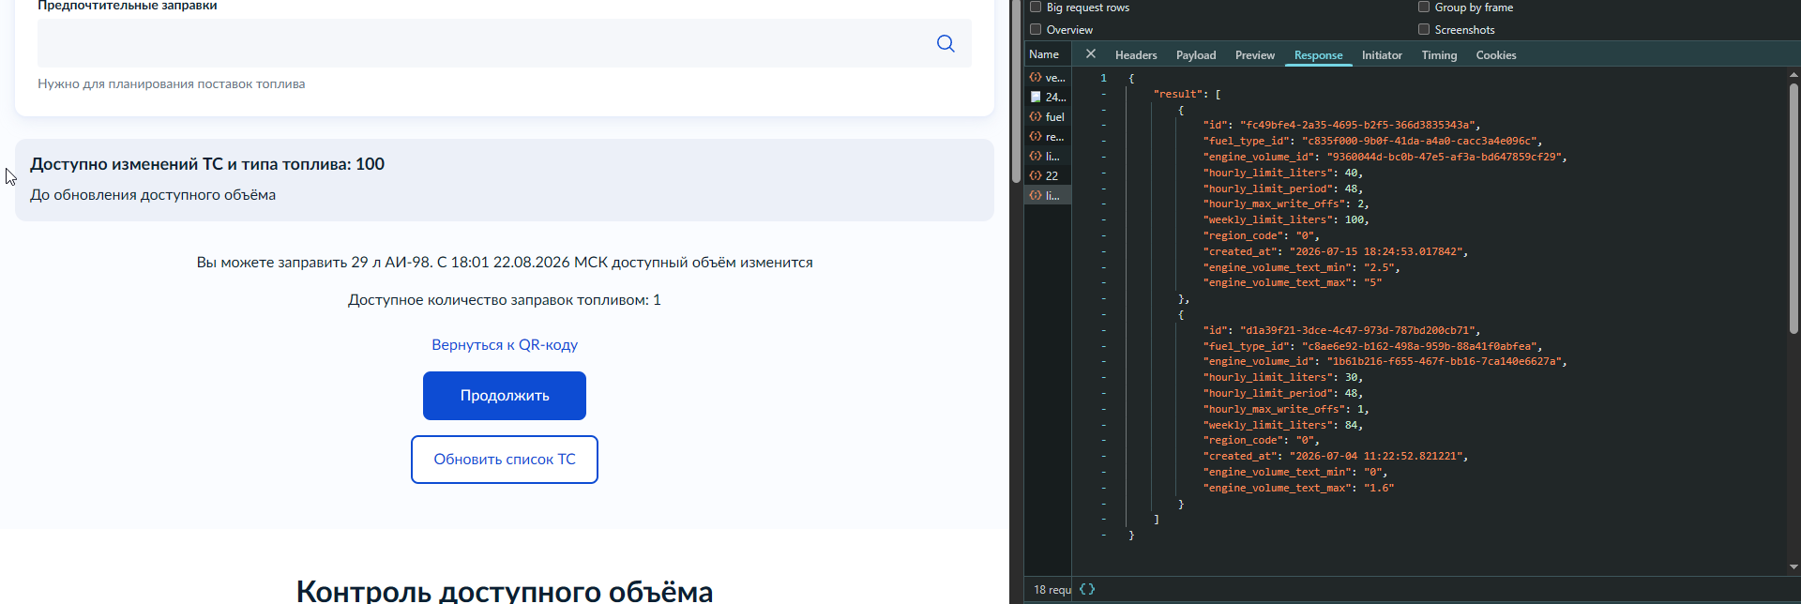Open the Timing tab
The height and width of the screenshot is (604, 1801).
1439,55
